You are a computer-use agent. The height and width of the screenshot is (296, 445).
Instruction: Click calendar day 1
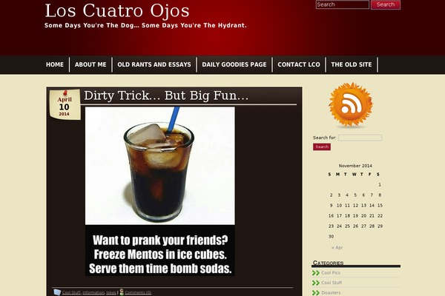coord(380,185)
